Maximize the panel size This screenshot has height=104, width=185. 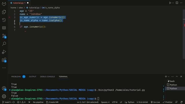177,77
